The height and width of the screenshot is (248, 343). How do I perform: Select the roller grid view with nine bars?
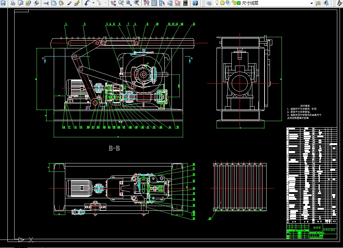coord(240,187)
